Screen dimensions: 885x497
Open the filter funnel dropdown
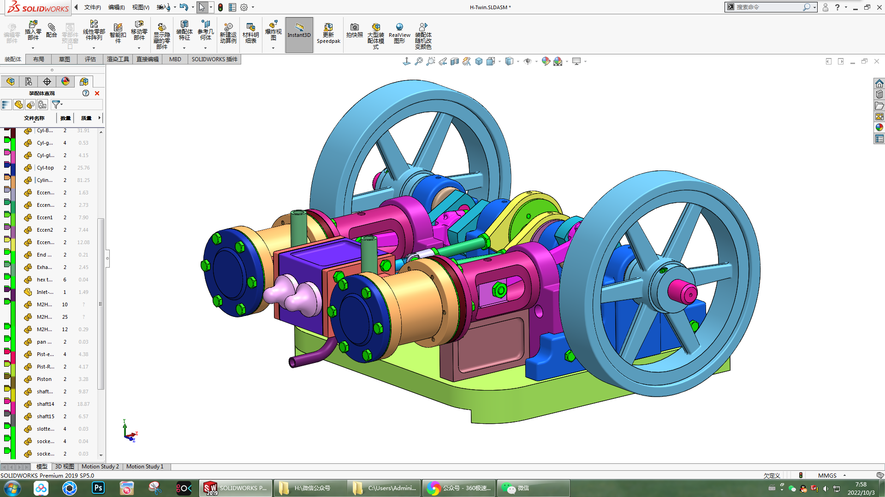(57, 105)
